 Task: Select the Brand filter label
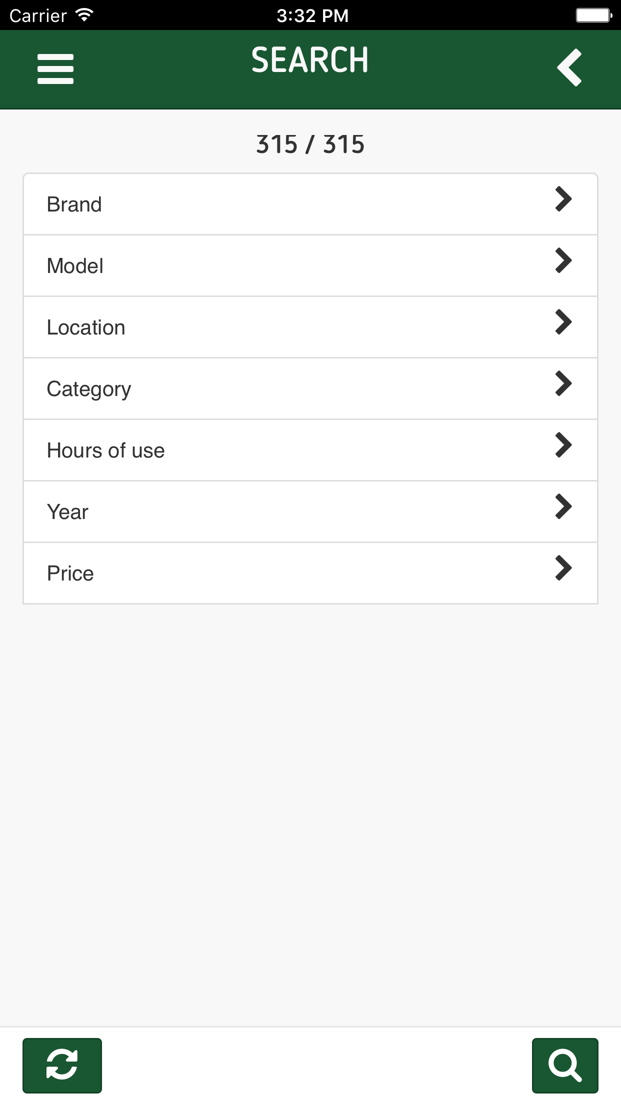click(x=74, y=204)
